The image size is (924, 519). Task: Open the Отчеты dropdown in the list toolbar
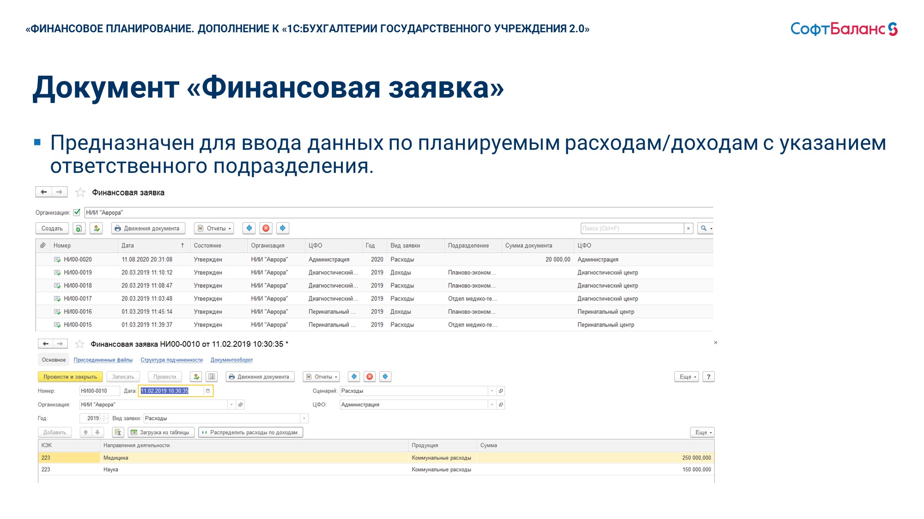(214, 228)
